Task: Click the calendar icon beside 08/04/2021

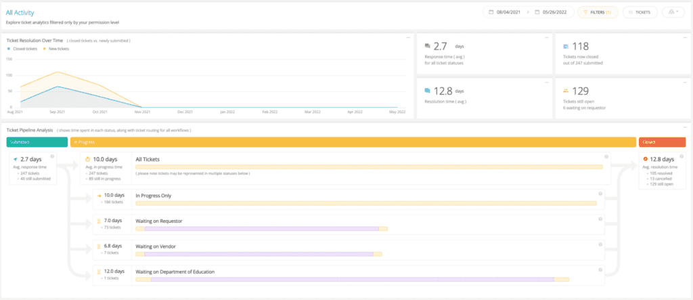Action: [490, 12]
